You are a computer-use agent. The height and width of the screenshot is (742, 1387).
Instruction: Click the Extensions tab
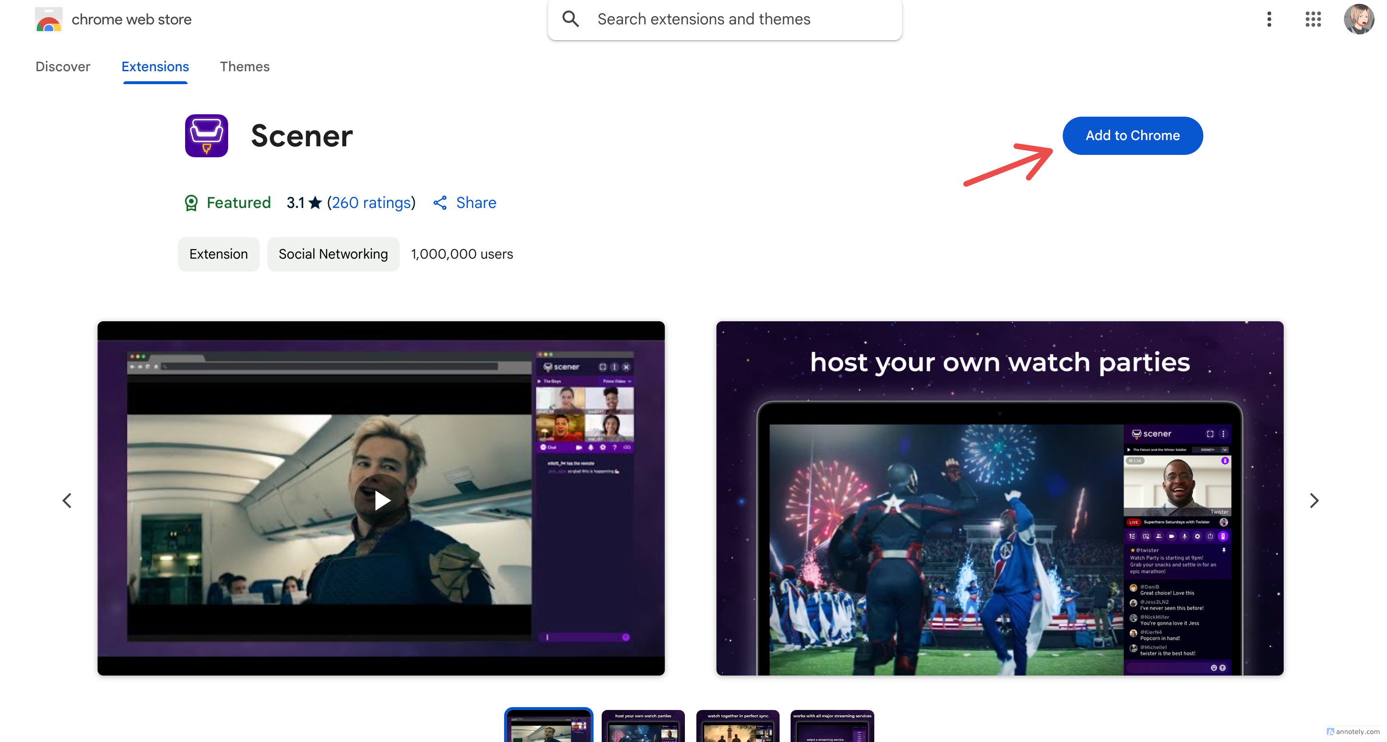pos(155,66)
